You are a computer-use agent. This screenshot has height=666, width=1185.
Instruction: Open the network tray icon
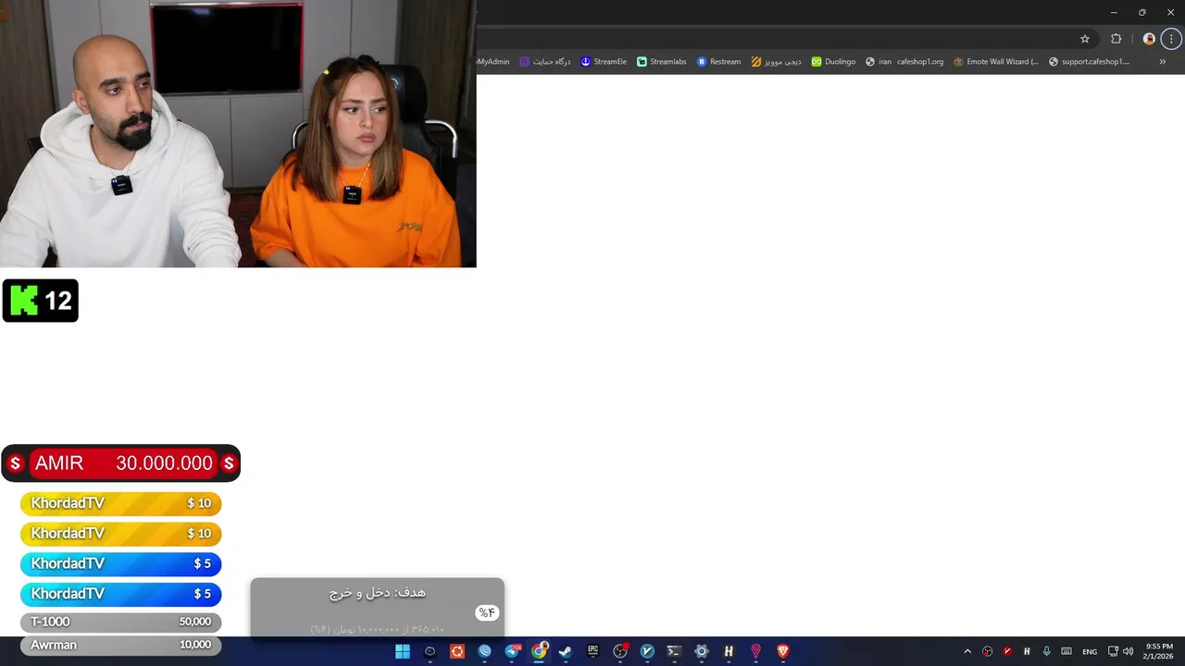point(1113,651)
